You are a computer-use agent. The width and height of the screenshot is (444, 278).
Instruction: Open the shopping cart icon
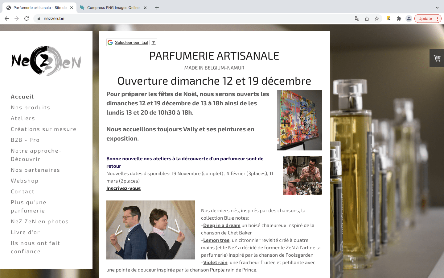click(437, 58)
